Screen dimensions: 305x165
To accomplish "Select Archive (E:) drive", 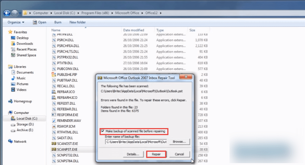I will (x=25, y=130).
